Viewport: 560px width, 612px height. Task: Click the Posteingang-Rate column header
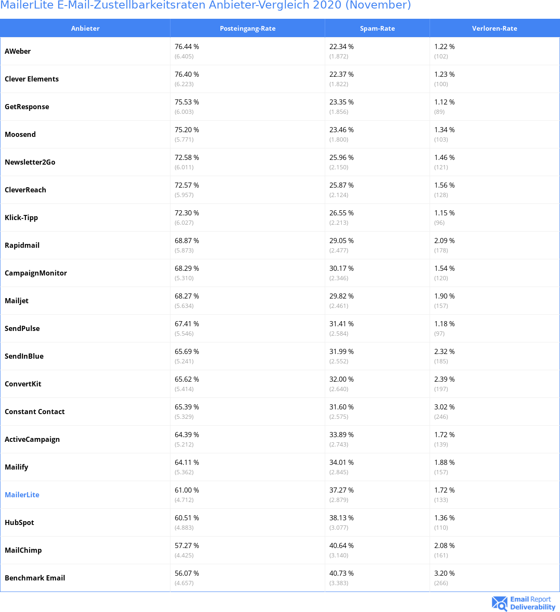pyautogui.click(x=248, y=29)
